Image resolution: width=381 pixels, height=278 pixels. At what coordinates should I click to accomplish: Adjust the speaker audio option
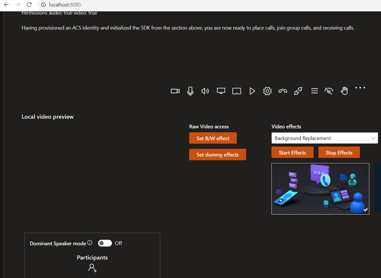[205, 91]
